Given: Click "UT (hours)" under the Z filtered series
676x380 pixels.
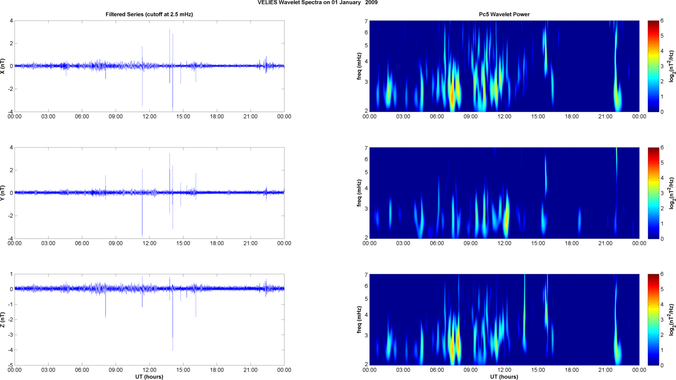Looking at the screenshot, I should click(149, 377).
